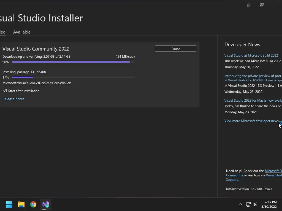This screenshot has height=211, width=282.
Task: Select the Visual Studio Installer taskbar icon
Action: pos(45,204)
